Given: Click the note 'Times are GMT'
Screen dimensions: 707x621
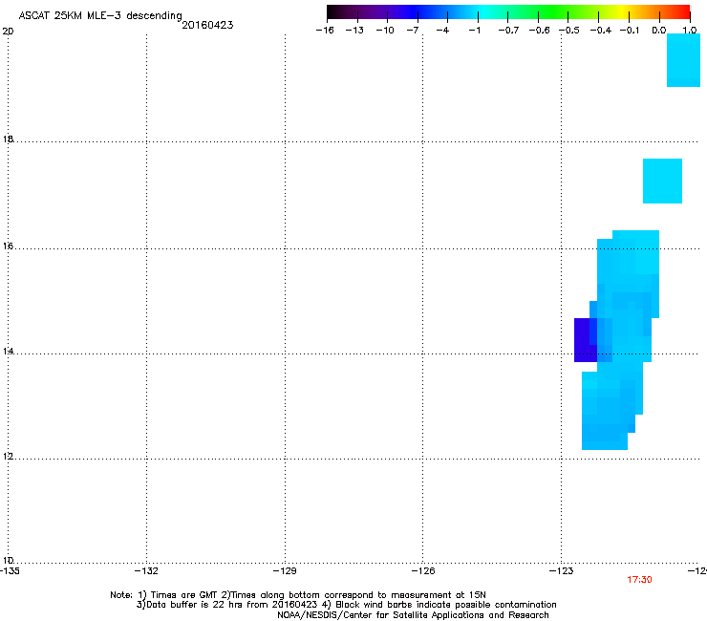Looking at the screenshot, I should [184, 595].
